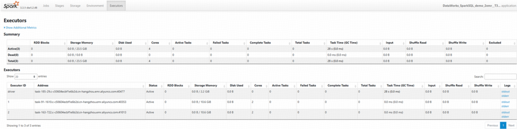The image size is (517, 129).
Task: Focus the Search input field
Action: click(x=500, y=77)
